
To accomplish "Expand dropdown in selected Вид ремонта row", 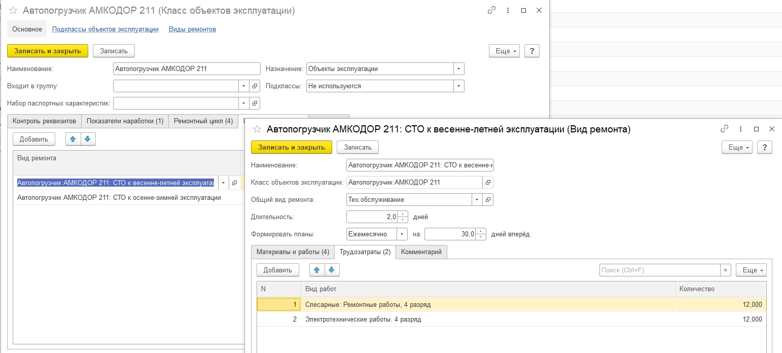I will click(x=224, y=183).
